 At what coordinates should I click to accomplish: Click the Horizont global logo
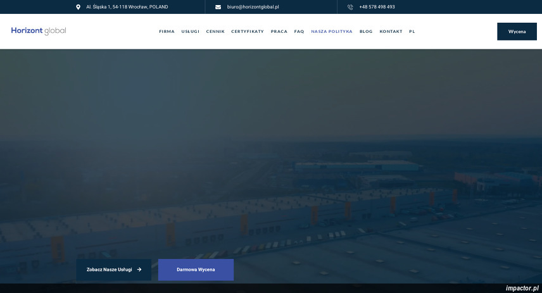(39, 31)
